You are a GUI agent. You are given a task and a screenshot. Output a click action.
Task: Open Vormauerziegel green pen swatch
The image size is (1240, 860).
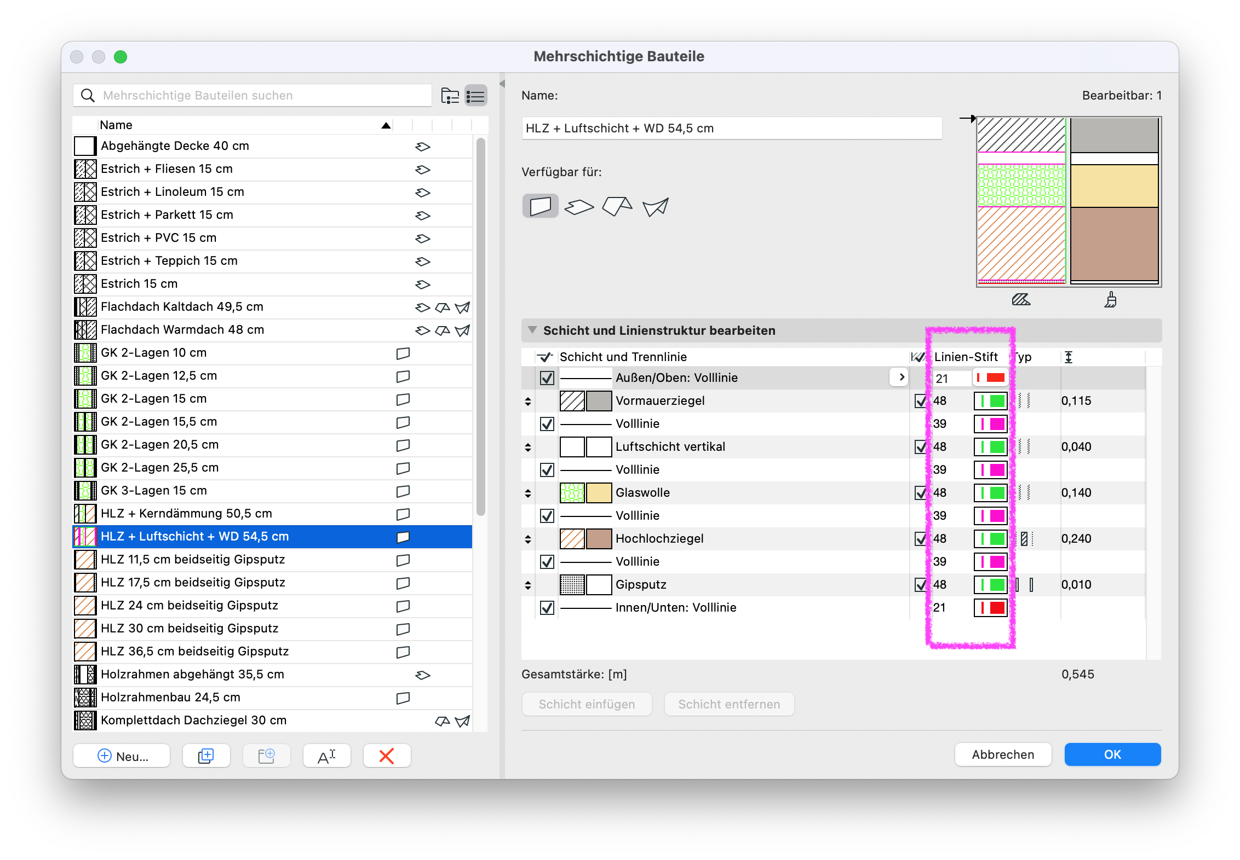pos(991,401)
